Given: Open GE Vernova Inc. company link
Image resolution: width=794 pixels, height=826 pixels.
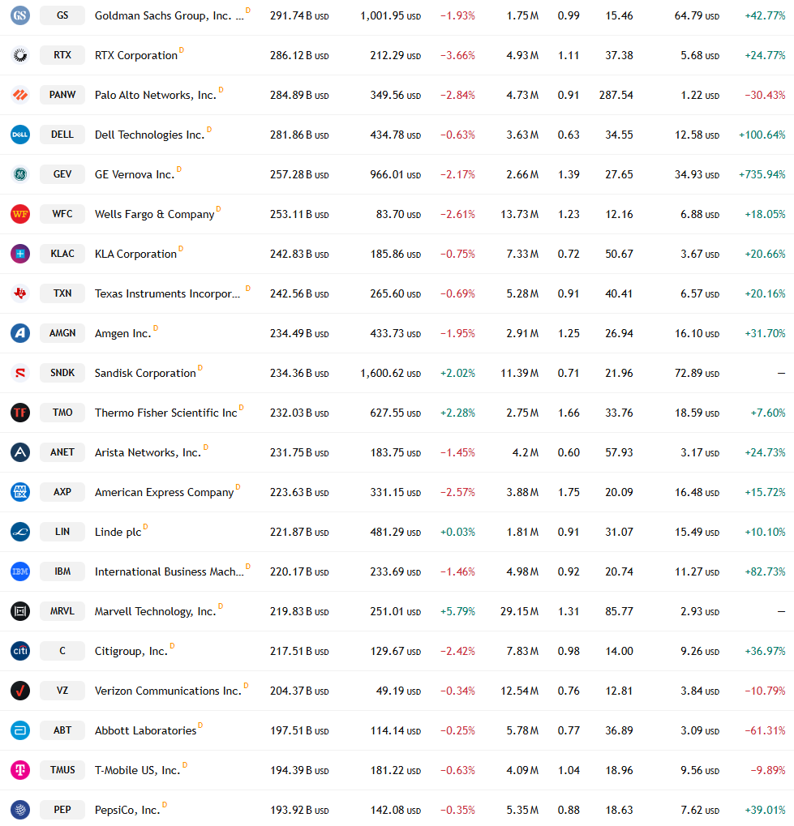Looking at the screenshot, I should pyautogui.click(x=135, y=174).
